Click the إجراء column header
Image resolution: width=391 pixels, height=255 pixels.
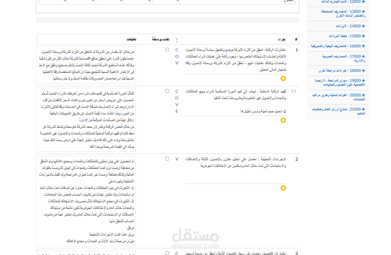282,40
